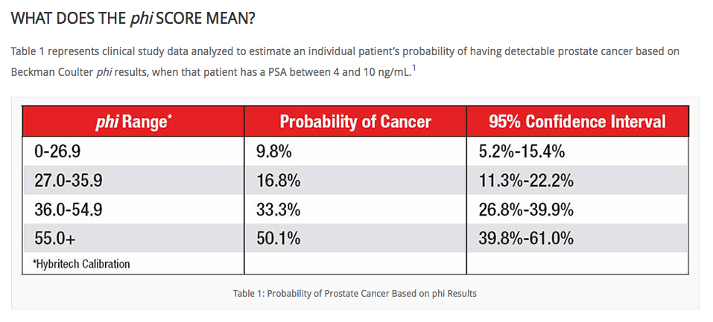
Task: Click the 5.2%-15.4% confidence interval cell
Action: 522,152
